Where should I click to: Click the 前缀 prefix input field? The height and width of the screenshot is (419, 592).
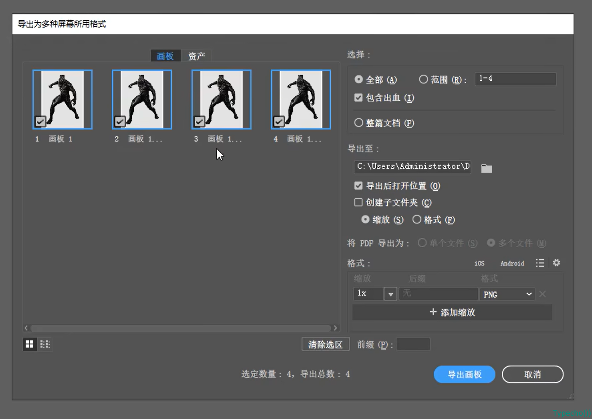click(x=413, y=344)
